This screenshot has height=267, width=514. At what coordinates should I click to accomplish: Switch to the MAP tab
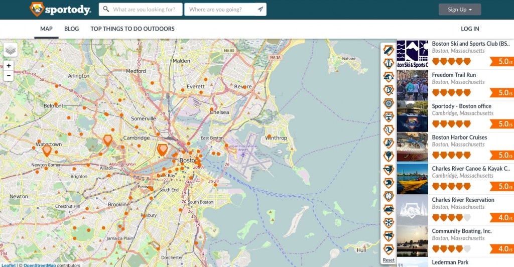46,29
